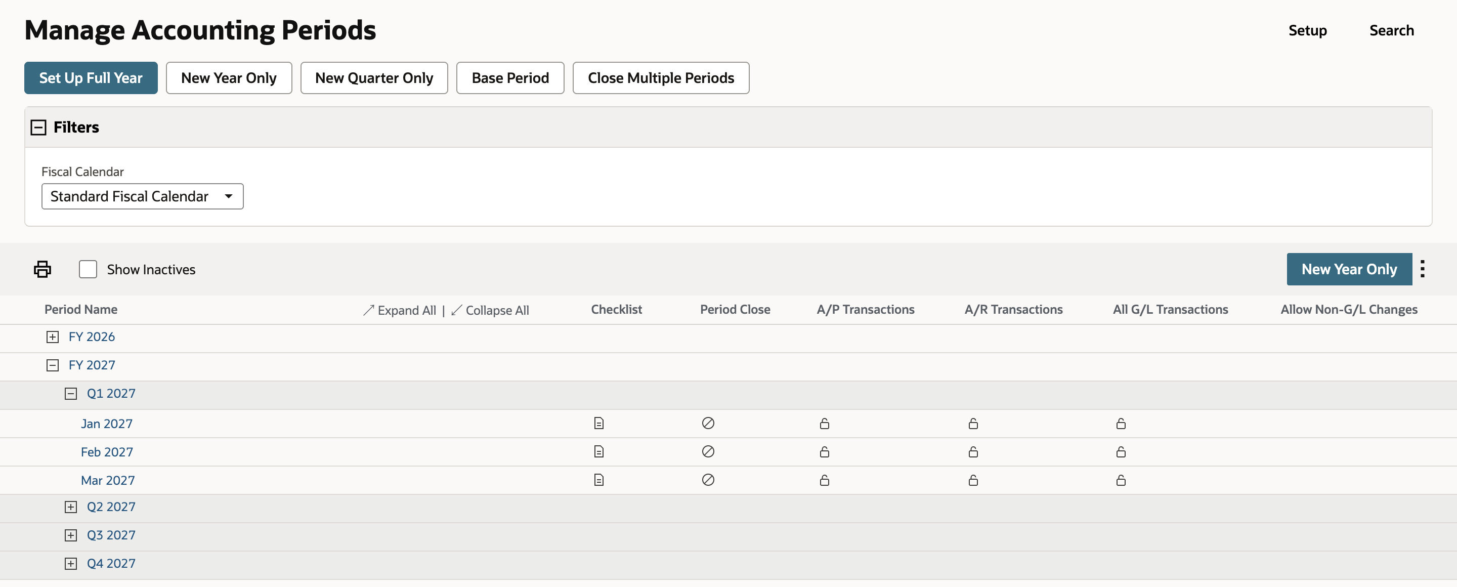Viewport: 1457px width, 587px height.
Task: Click the print icon
Action: coord(42,269)
